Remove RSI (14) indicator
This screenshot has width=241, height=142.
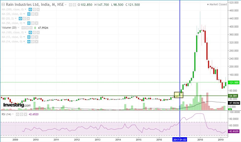25,114
